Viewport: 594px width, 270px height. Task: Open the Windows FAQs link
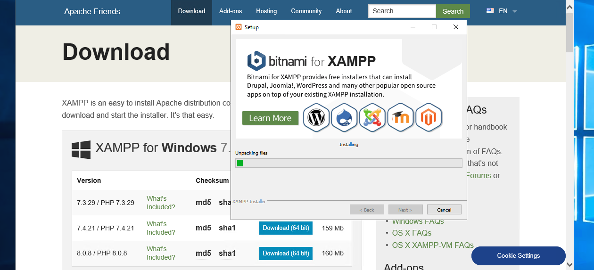click(418, 221)
